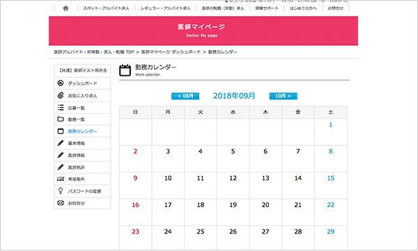
Task: Select date 25 in calendar
Action: [201, 232]
